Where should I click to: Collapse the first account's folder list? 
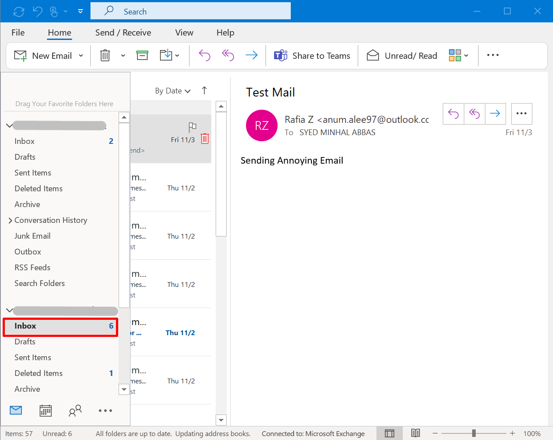(9, 125)
